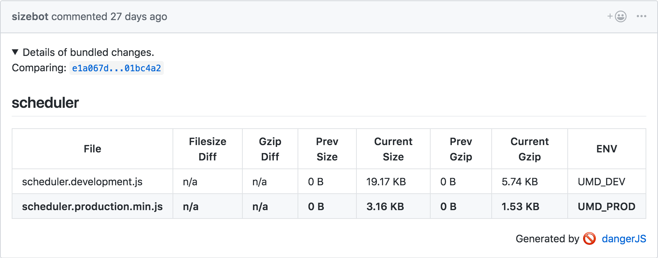
Task: Click the scheduler section heading
Action: point(45,103)
